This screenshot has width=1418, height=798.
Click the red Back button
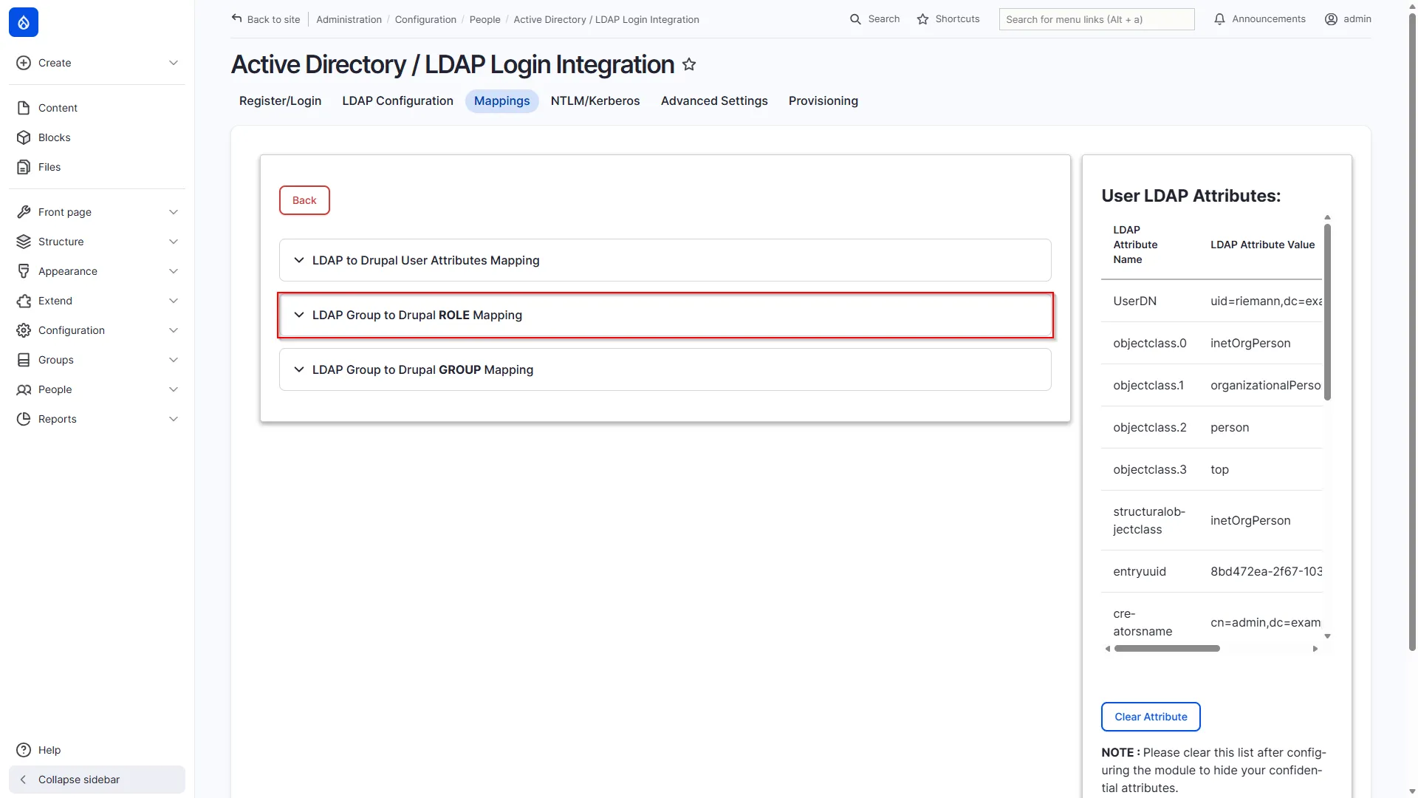[x=304, y=200]
